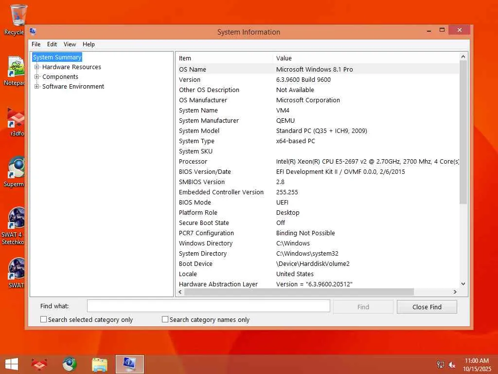Select the System Name row
Image resolution: width=498 pixels, height=374 pixels.
[x=318, y=111]
